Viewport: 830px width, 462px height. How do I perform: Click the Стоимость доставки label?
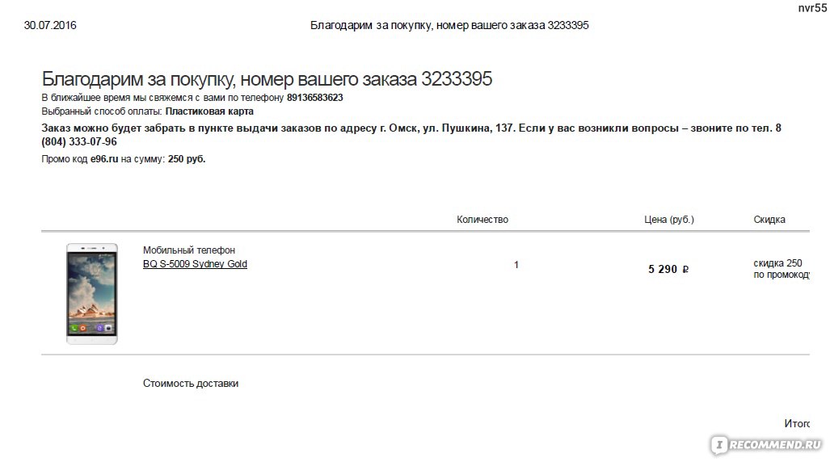191,383
